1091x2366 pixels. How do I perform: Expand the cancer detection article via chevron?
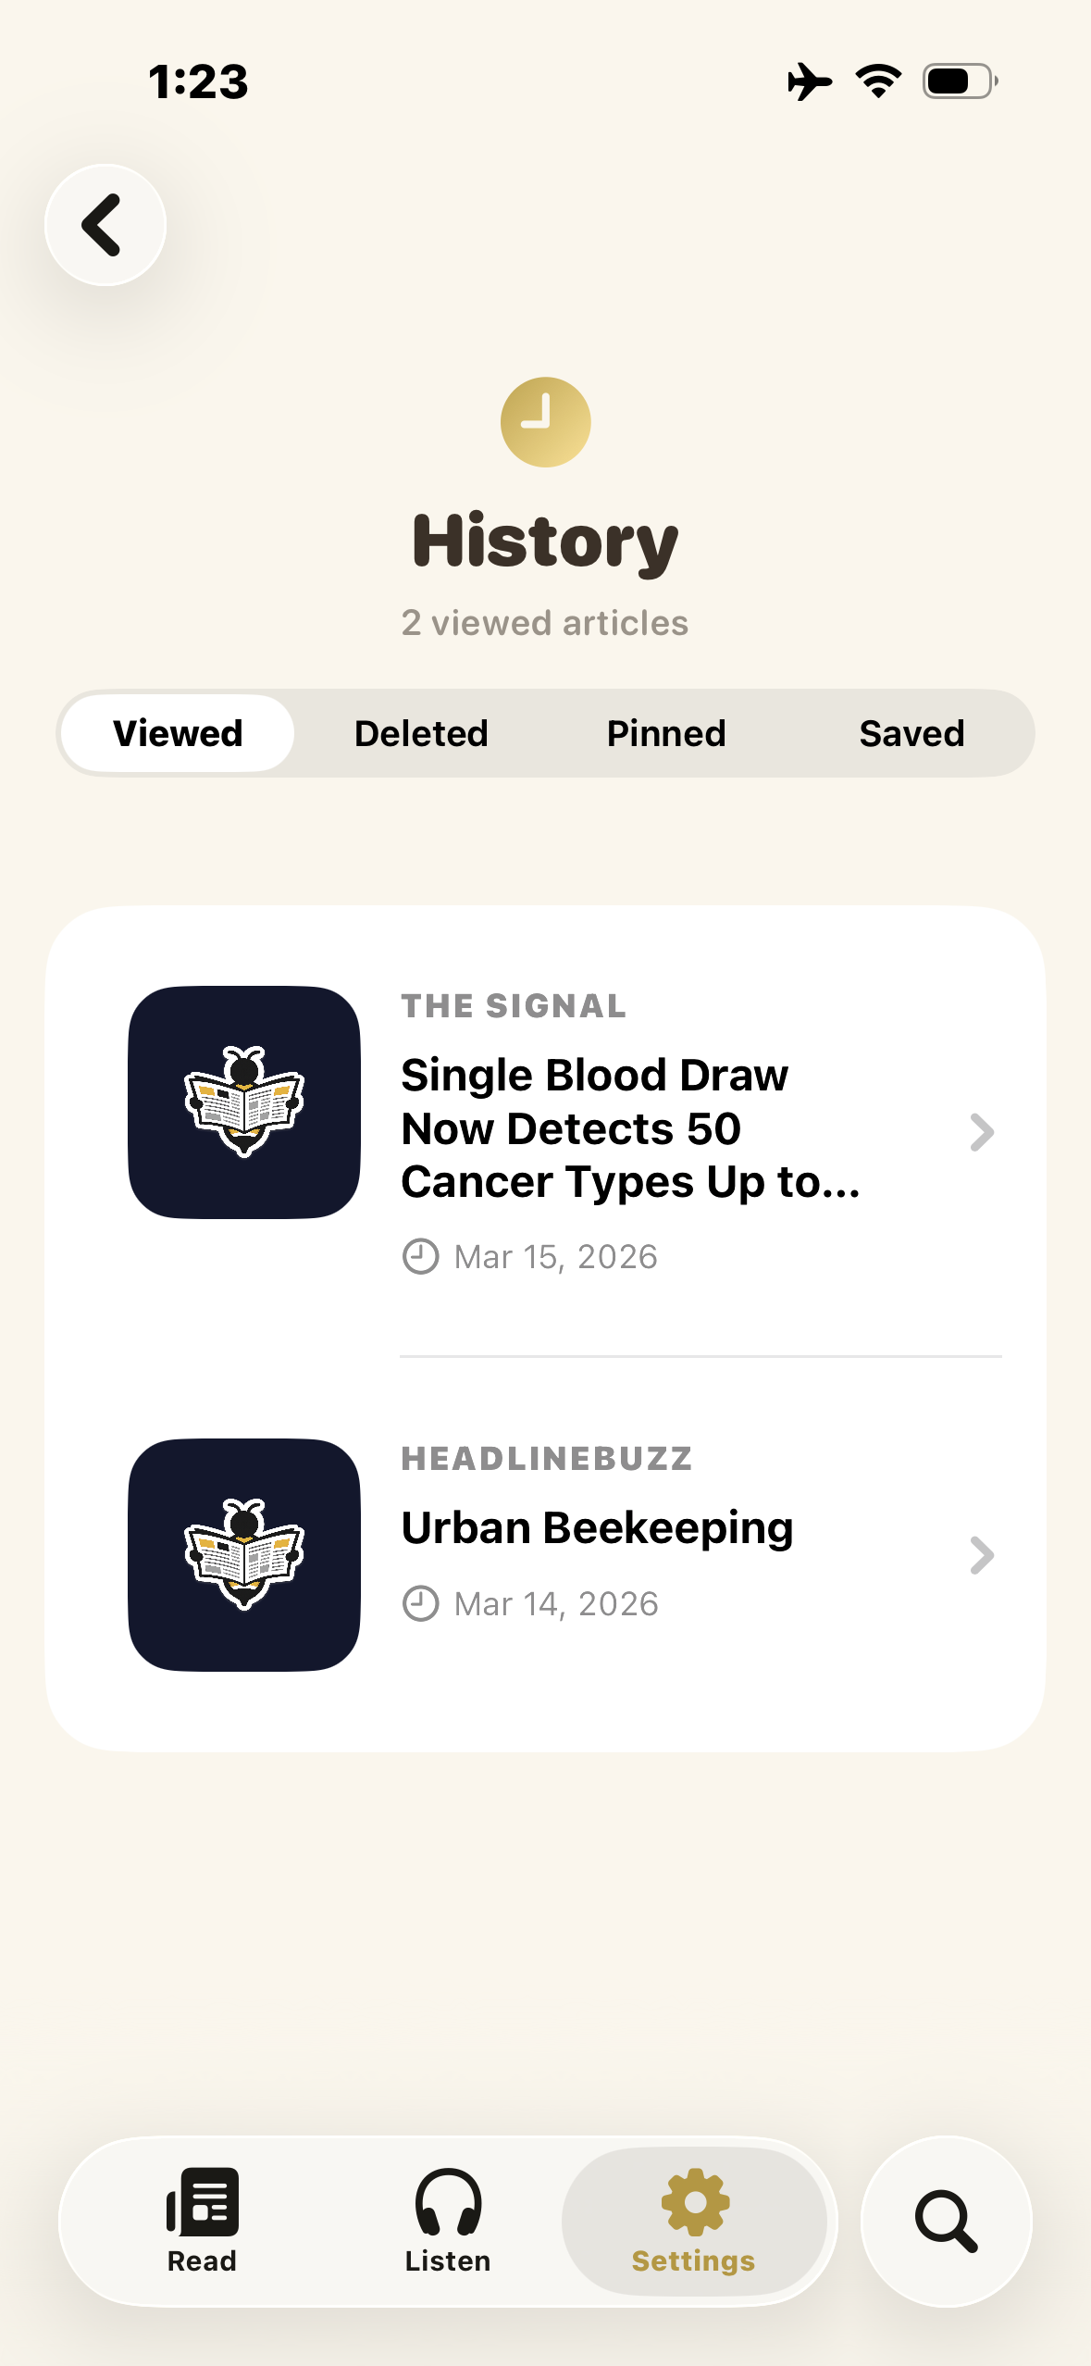point(983,1133)
